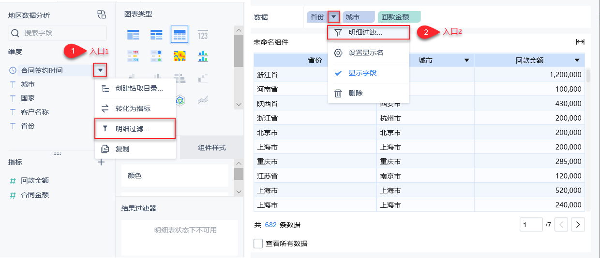
Task: Click the switch dataset icon beside 地区数据分析
Action: point(101,14)
